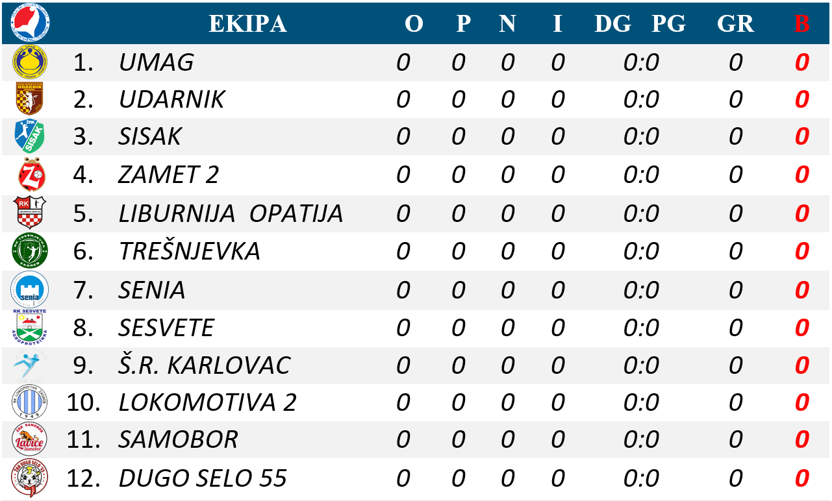Click the Lokomotiva 1949 striped badge

click(x=30, y=402)
